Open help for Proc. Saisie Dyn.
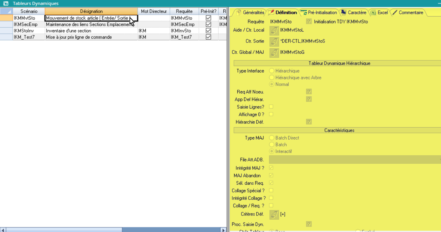 coord(308,224)
